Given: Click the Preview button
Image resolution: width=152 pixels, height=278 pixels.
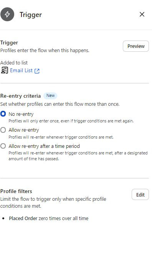Looking at the screenshot, I should pyautogui.click(x=136, y=46).
